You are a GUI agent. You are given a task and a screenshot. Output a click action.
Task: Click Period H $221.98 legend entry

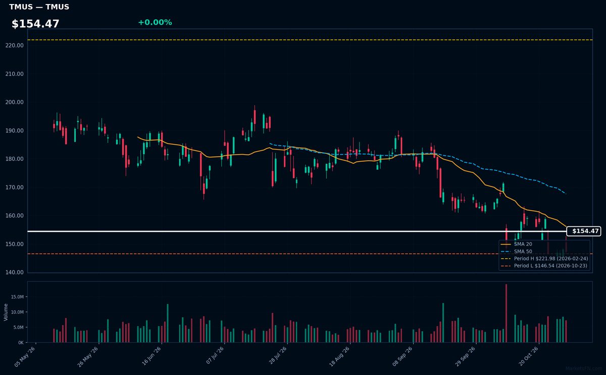coord(544,258)
